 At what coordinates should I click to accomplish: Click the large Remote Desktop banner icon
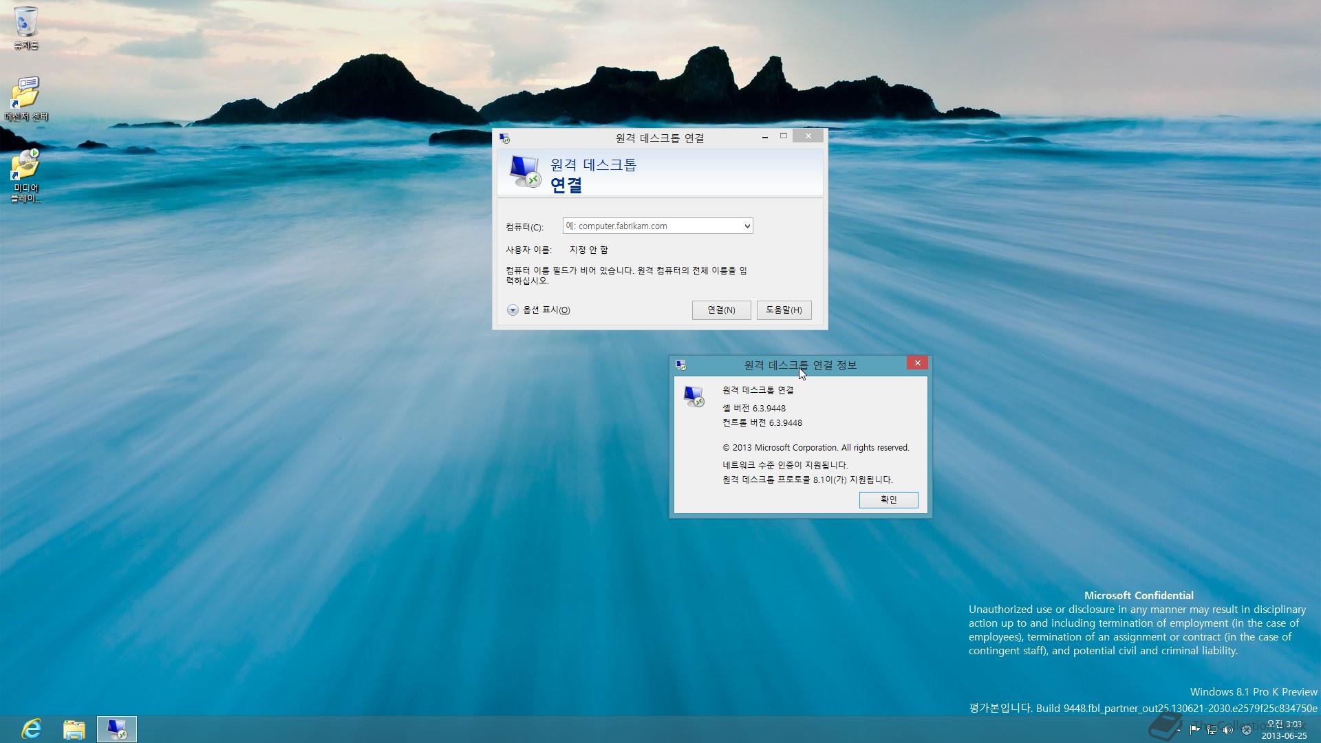tap(525, 171)
